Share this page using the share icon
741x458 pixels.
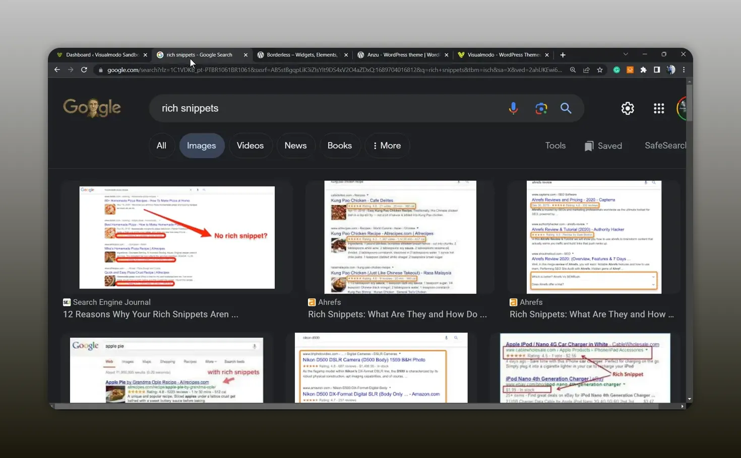coord(586,70)
